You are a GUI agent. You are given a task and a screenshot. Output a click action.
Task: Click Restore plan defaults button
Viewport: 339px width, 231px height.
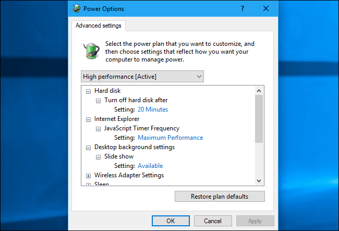[x=220, y=197]
